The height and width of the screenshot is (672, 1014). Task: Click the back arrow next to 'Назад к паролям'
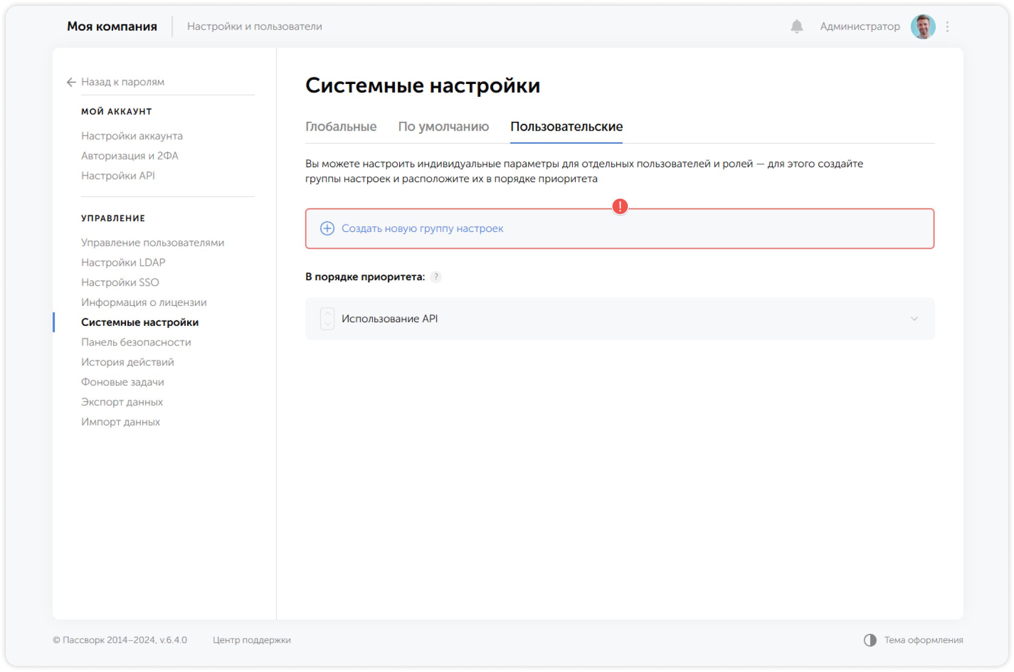click(x=71, y=82)
